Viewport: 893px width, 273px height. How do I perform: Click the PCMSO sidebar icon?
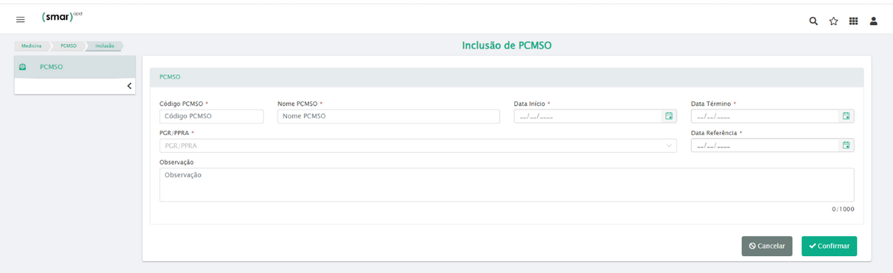coord(23,67)
